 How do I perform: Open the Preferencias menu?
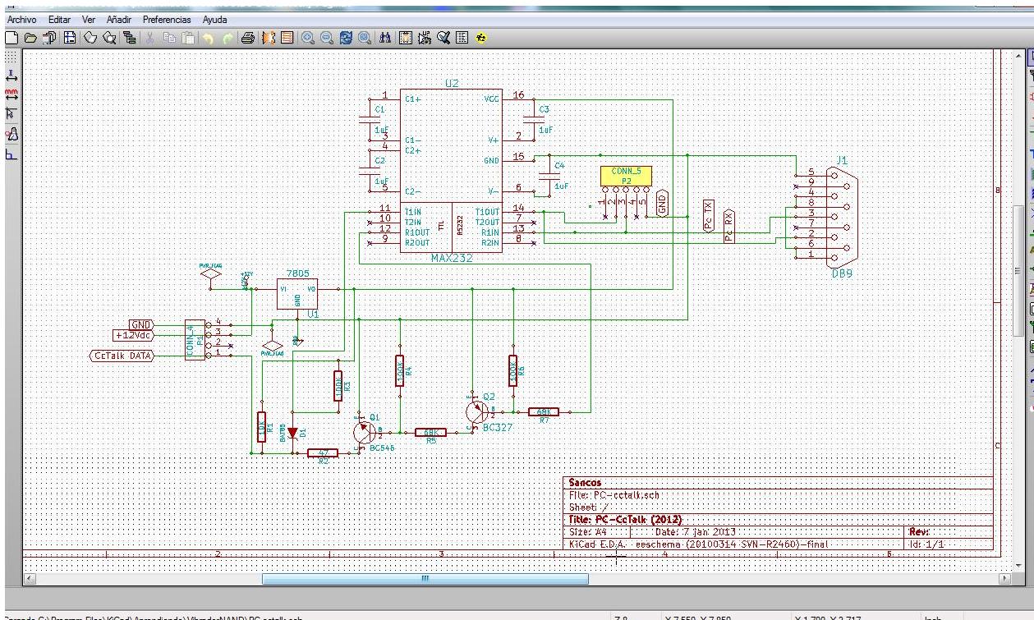pos(167,19)
